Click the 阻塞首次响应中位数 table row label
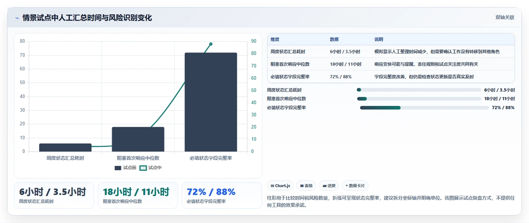This screenshot has height=223, width=529. pos(290,64)
